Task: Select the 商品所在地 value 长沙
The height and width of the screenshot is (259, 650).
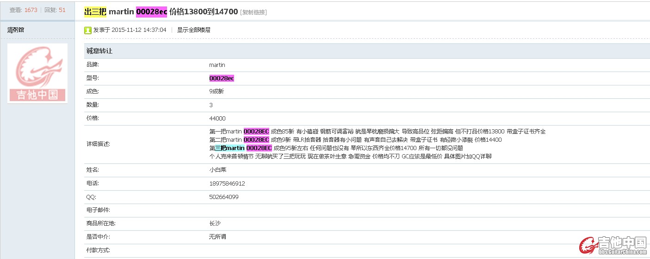Action: (215, 223)
